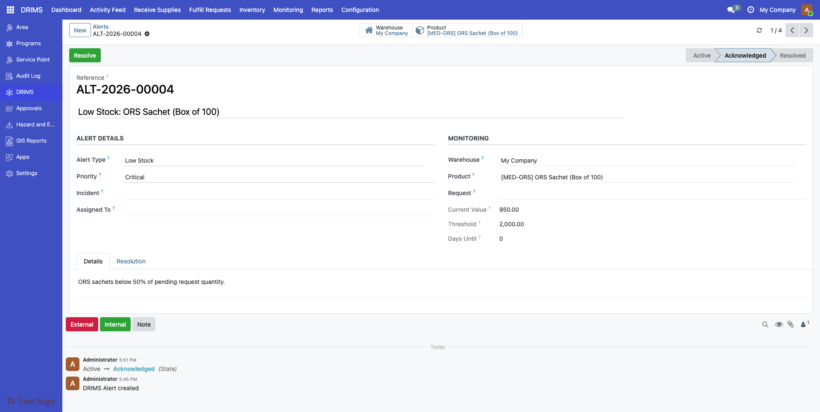Create a new alert with New button

80,30
